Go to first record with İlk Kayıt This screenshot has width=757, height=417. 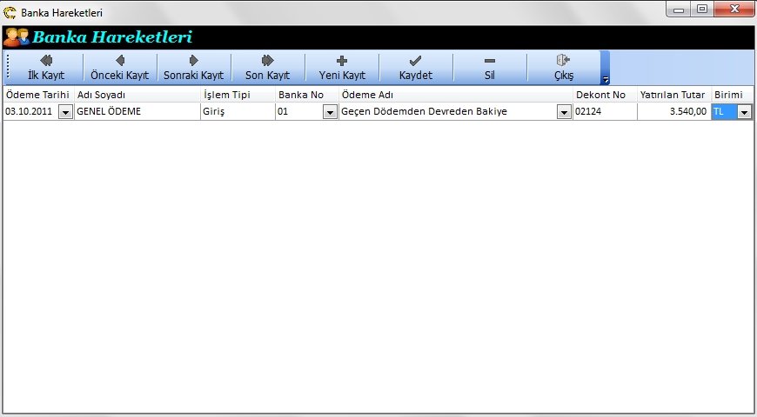point(46,67)
